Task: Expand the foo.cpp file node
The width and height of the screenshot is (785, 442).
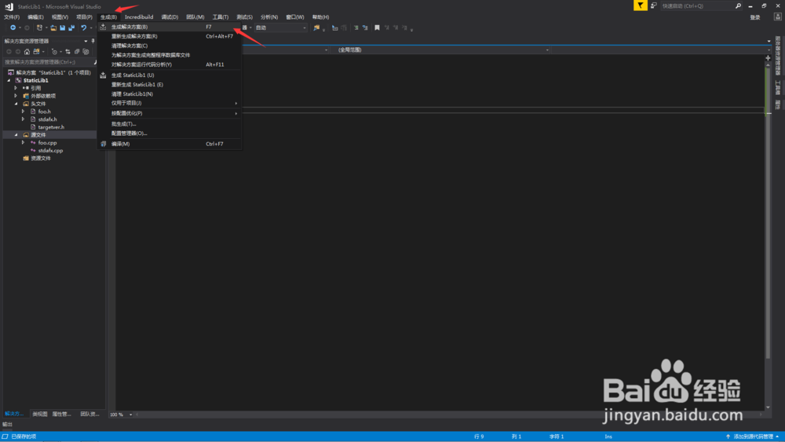Action: (23, 143)
